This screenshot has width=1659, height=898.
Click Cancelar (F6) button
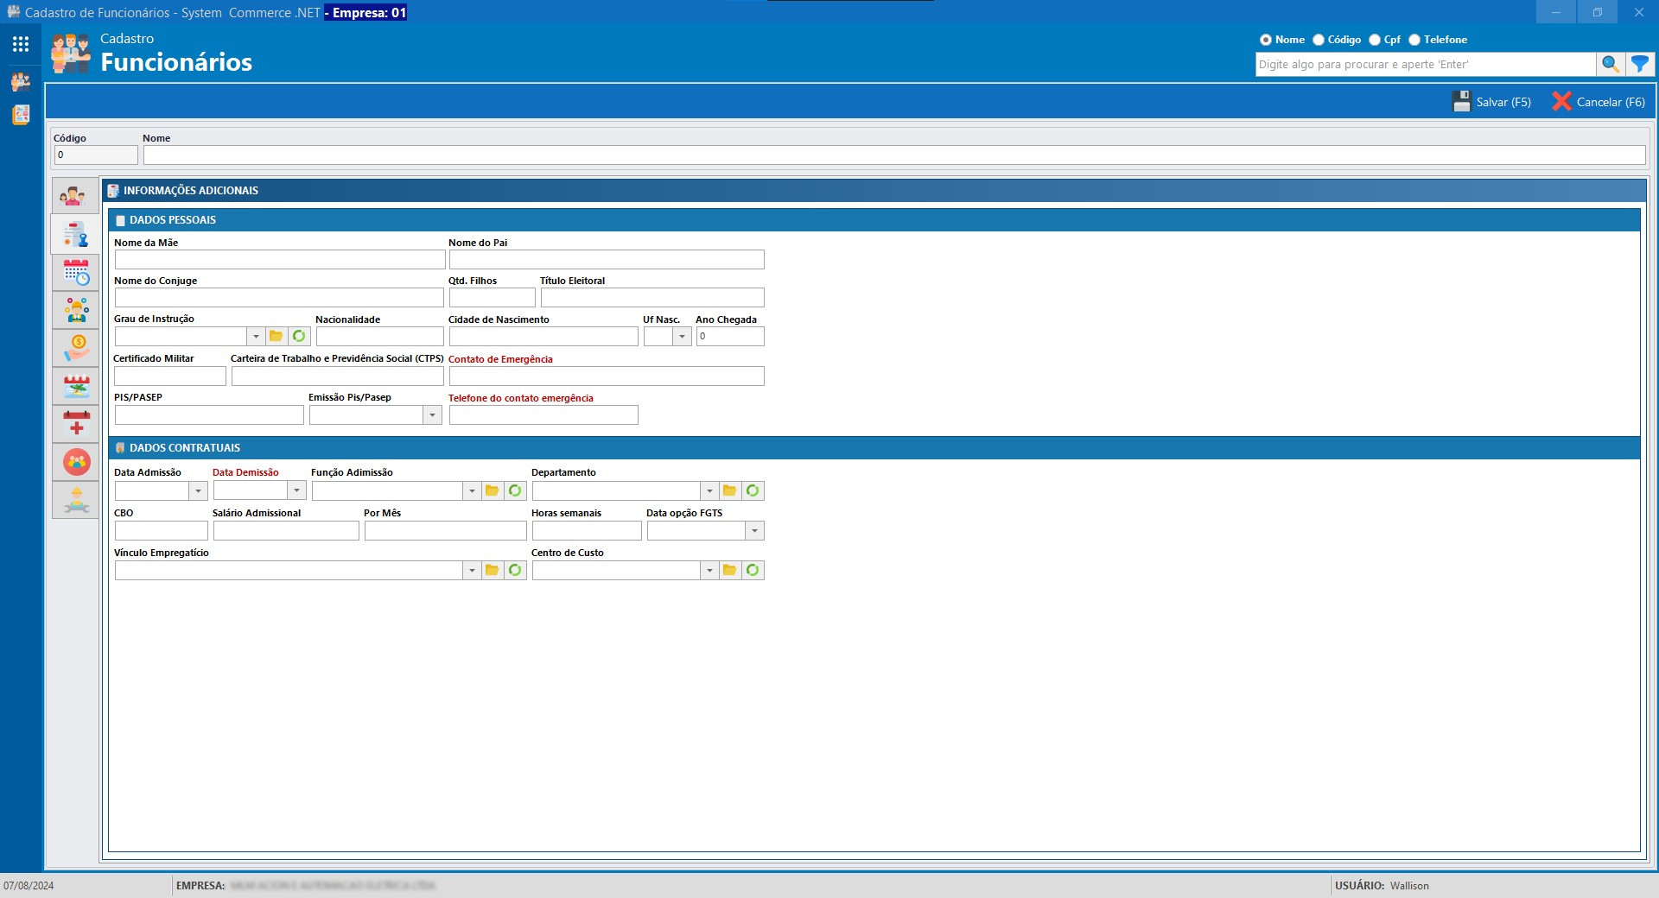click(x=1599, y=102)
